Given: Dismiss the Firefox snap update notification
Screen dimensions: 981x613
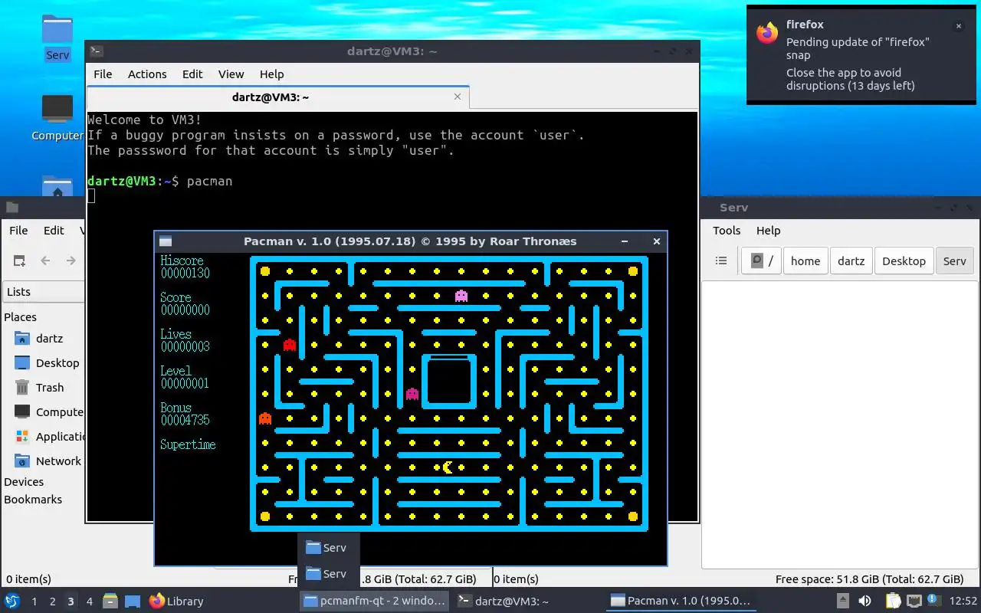Looking at the screenshot, I should [958, 26].
